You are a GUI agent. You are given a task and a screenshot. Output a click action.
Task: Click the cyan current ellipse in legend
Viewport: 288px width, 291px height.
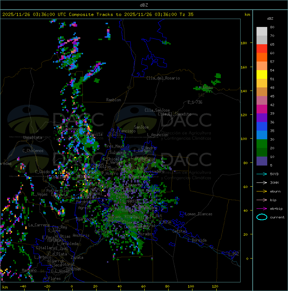tap(262, 217)
